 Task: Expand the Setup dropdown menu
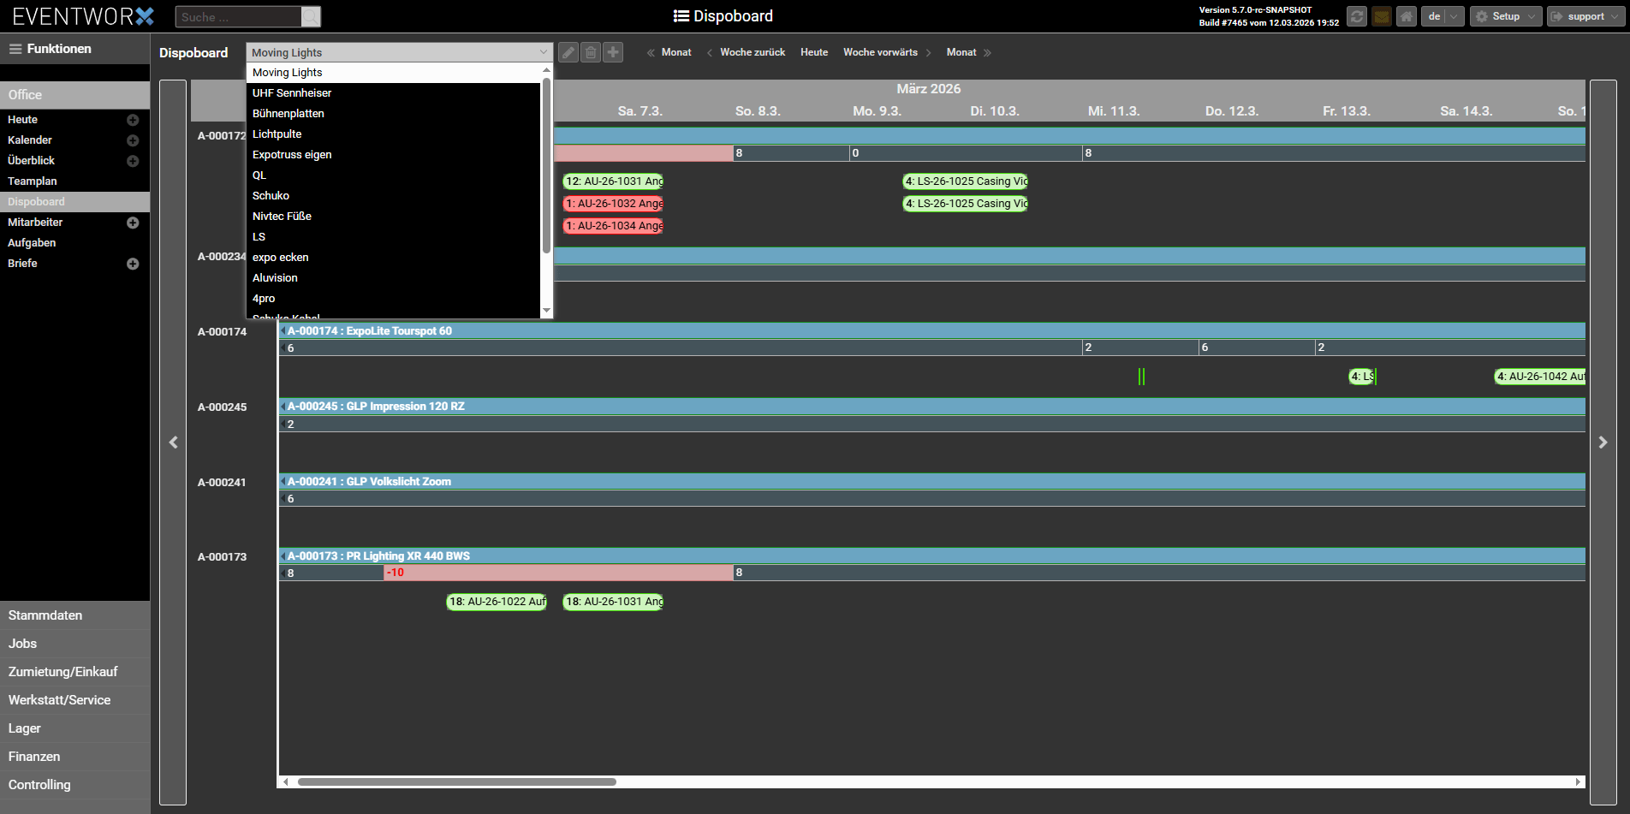point(1506,16)
